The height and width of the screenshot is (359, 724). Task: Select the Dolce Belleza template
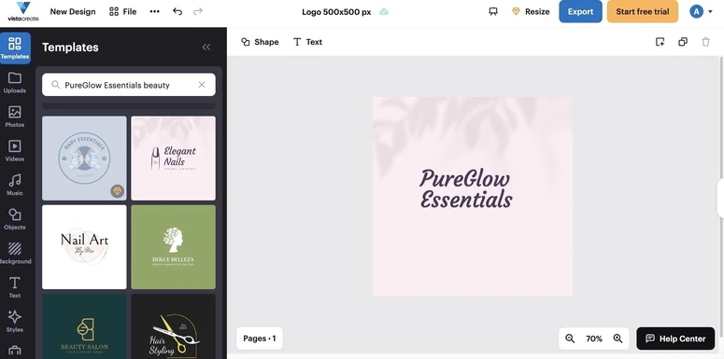coord(173,247)
